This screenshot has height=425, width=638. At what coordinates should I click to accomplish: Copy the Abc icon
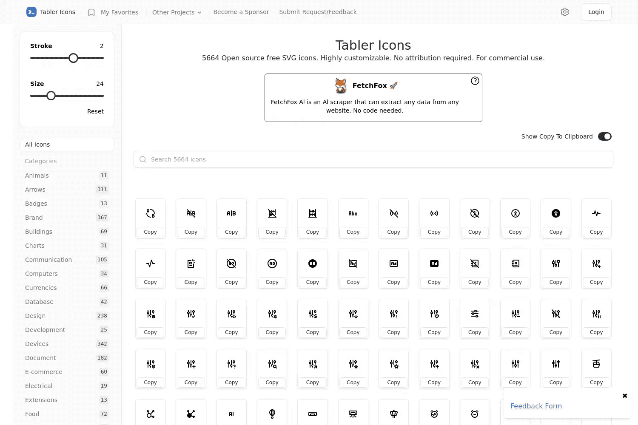click(353, 232)
